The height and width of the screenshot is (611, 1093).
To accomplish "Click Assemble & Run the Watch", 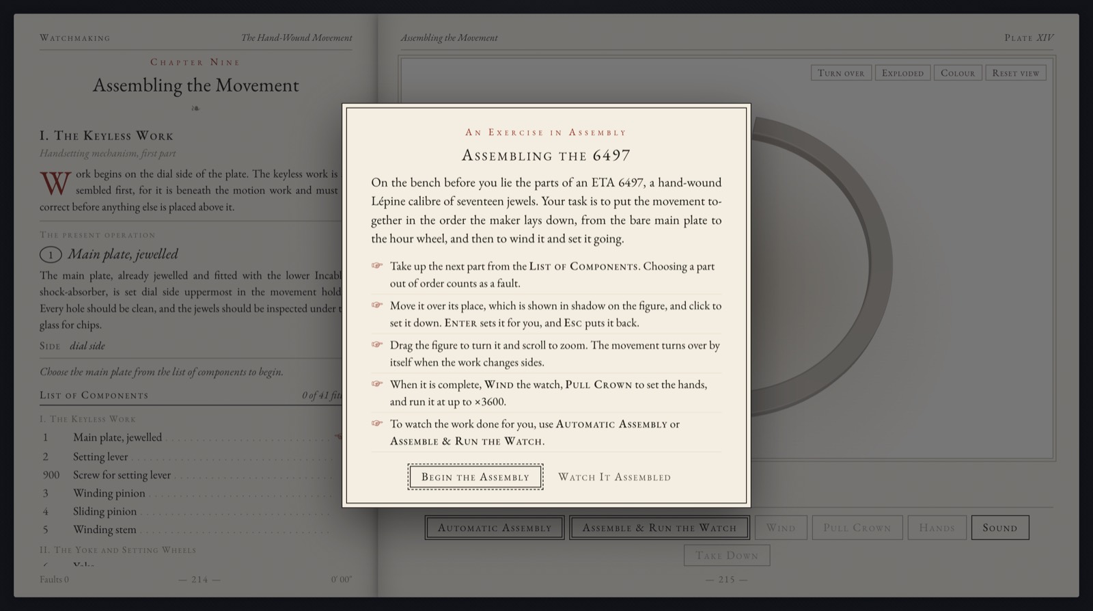I will [x=659, y=528].
